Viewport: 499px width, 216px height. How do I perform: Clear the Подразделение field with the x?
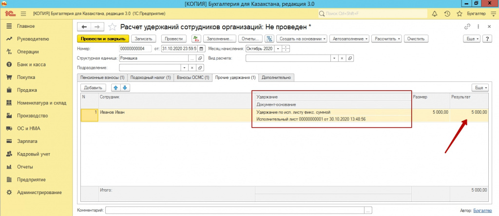[192, 68]
